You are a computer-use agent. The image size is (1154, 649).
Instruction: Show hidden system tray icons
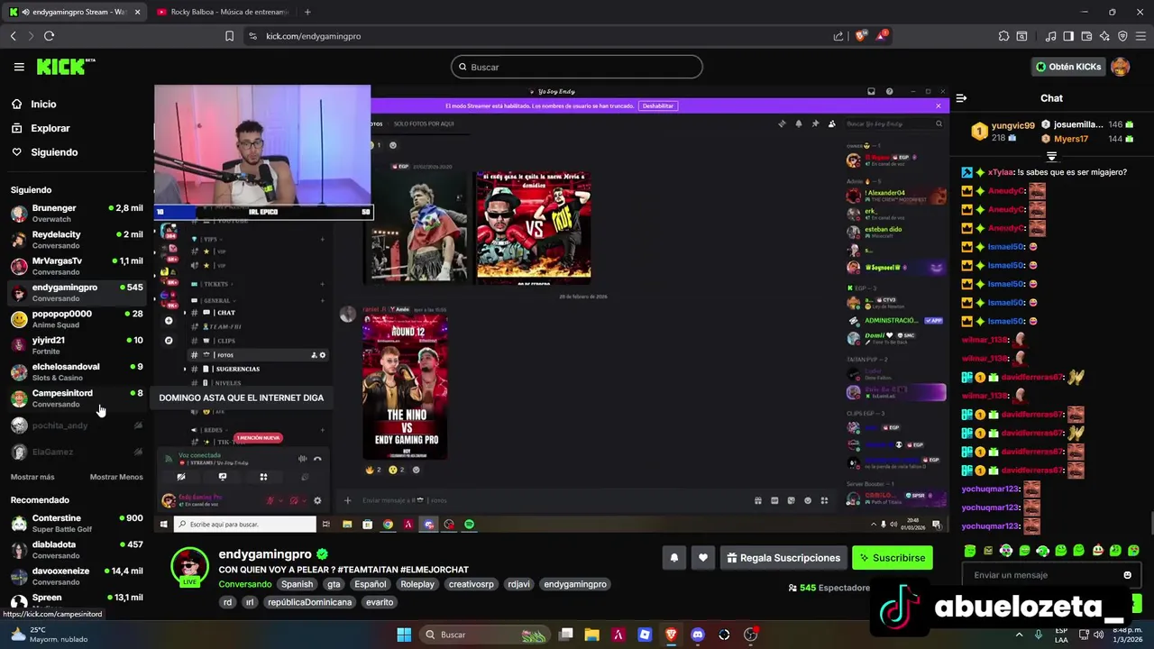1019,635
